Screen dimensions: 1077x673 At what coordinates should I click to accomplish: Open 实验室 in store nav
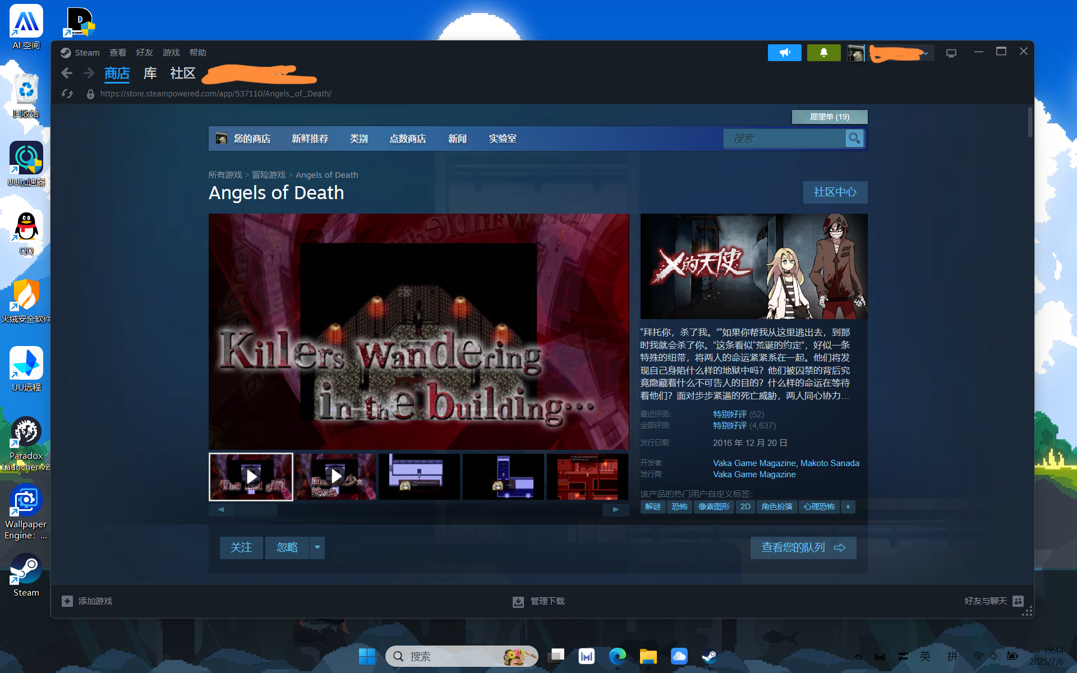click(503, 139)
